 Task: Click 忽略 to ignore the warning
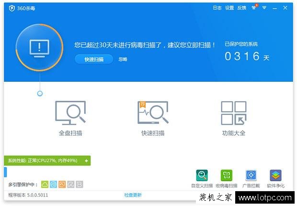point(123,59)
